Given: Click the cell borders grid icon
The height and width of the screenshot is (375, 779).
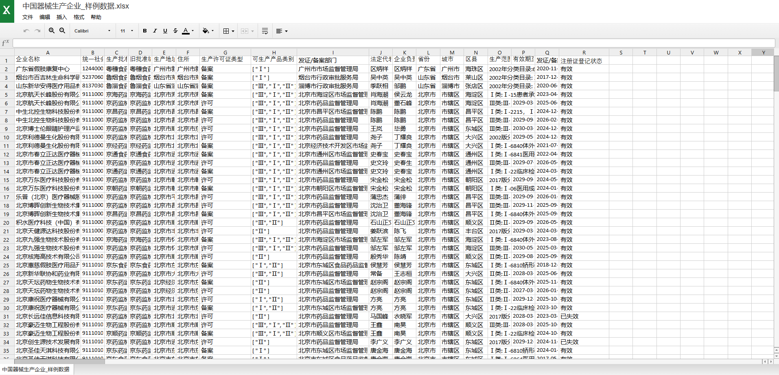Looking at the screenshot, I should (226, 31).
